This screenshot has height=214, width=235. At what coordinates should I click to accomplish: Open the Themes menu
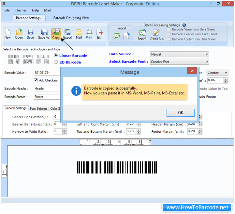pos(21,10)
